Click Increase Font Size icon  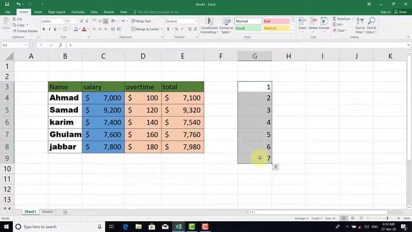82,21
